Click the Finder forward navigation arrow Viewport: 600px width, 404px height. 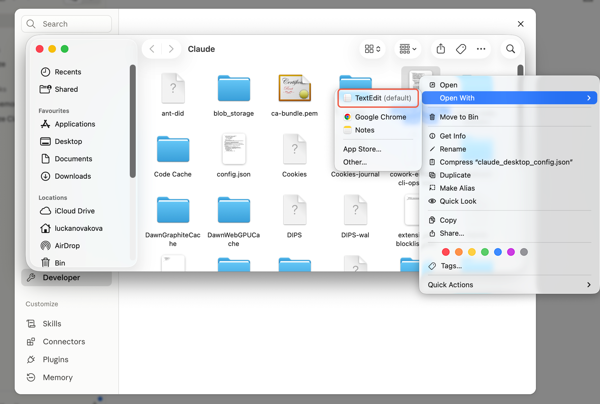tap(171, 49)
